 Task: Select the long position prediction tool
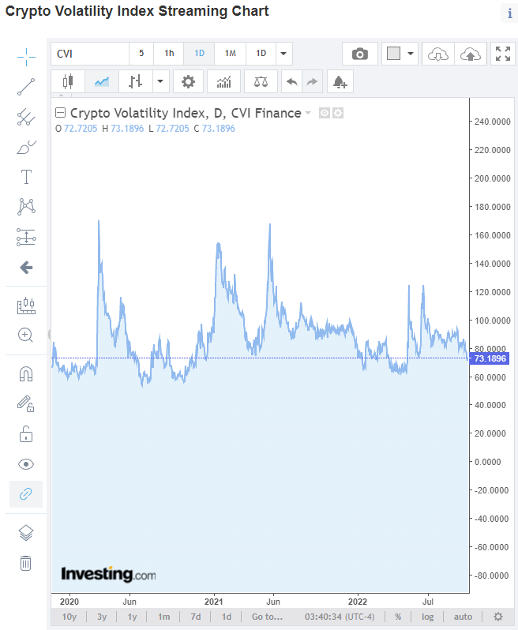coord(26,237)
